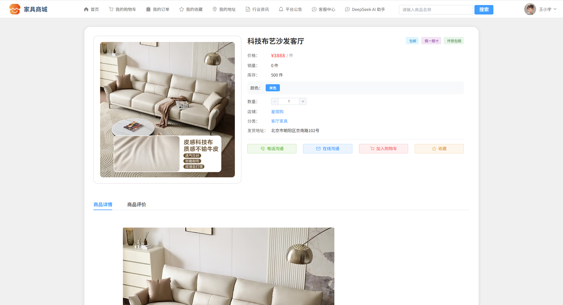Image resolution: width=563 pixels, height=305 pixels.
Task: Switch to the 商品评价 tab
Action: pyautogui.click(x=137, y=205)
